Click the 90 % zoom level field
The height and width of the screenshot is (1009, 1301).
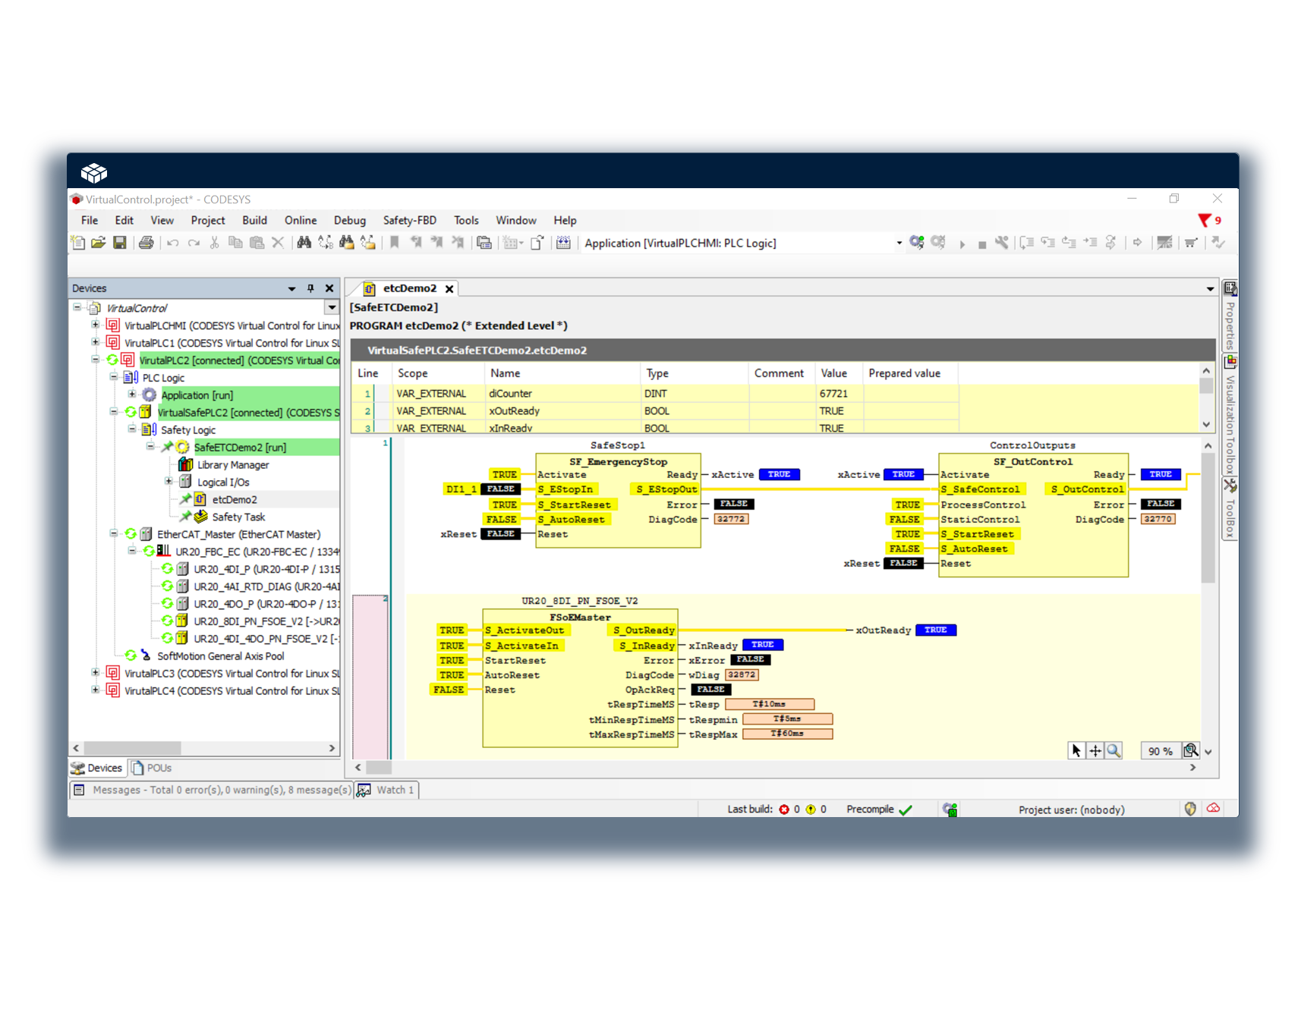[1160, 751]
